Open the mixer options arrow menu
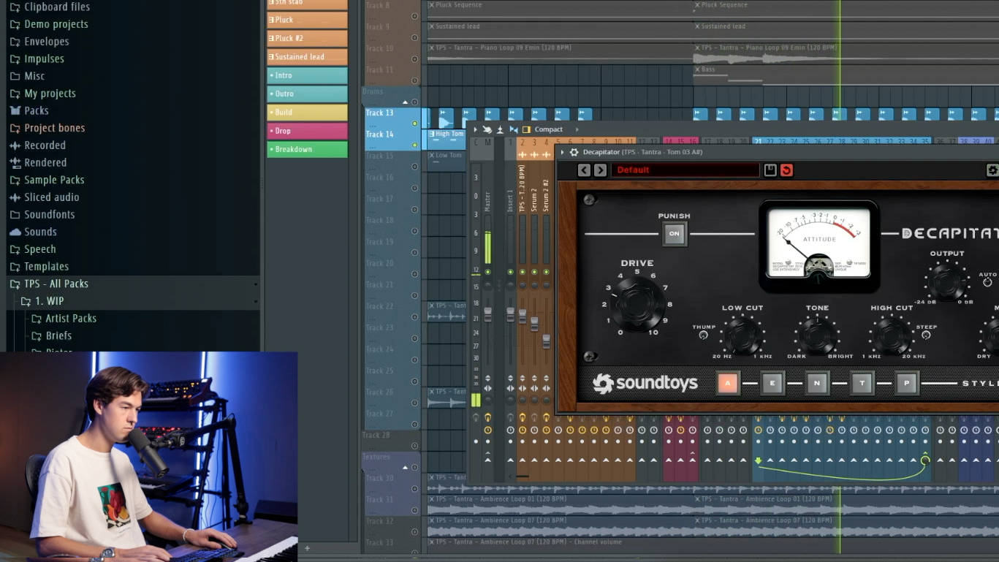999x562 pixels. click(x=474, y=129)
